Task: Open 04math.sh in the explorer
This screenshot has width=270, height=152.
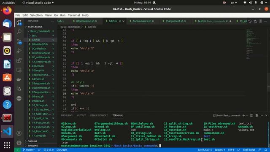Action: pyautogui.click(x=38, y=79)
